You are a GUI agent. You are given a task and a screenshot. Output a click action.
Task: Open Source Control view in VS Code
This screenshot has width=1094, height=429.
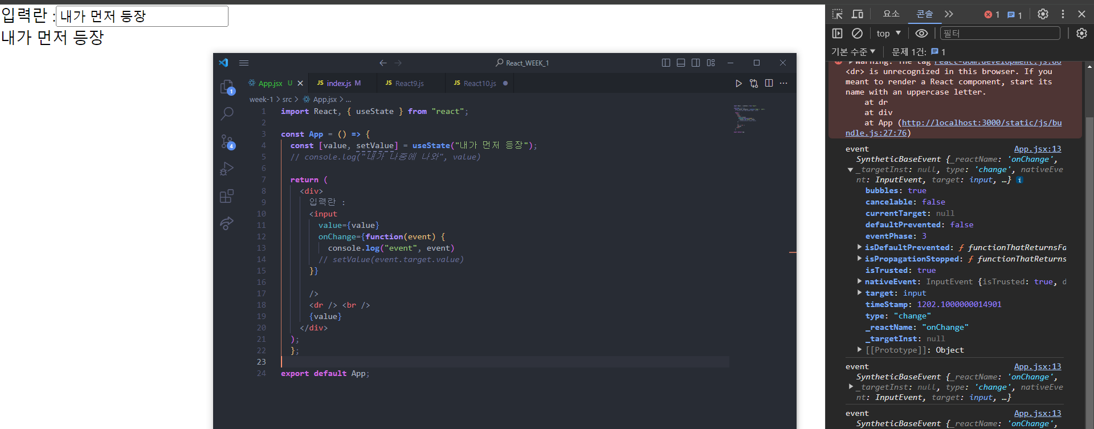click(227, 142)
